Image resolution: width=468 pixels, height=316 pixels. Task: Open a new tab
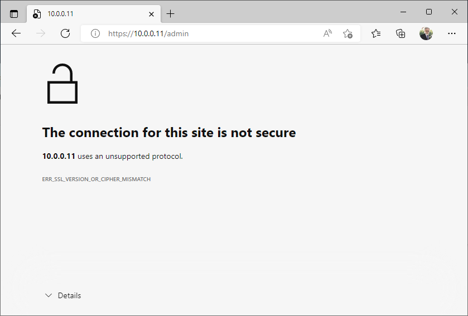click(x=171, y=13)
